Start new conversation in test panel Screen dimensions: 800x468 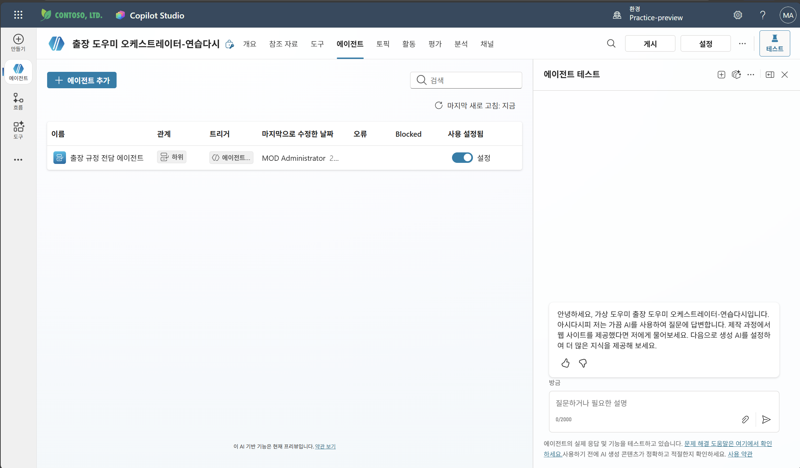tap(721, 74)
